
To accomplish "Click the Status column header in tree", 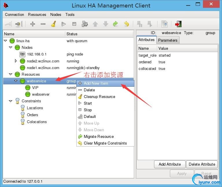I will pyautogui.click(x=99, y=34).
